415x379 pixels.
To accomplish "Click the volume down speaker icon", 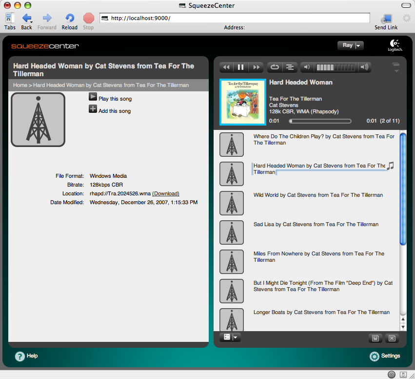I will pos(306,67).
